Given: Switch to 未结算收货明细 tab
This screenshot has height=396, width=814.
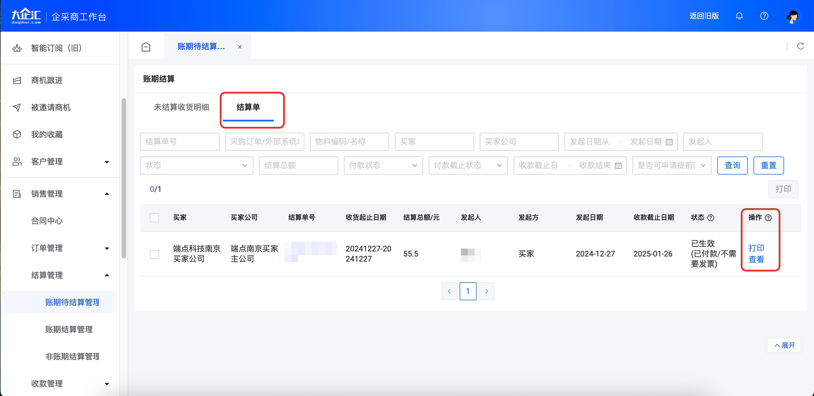Looking at the screenshot, I should point(181,107).
